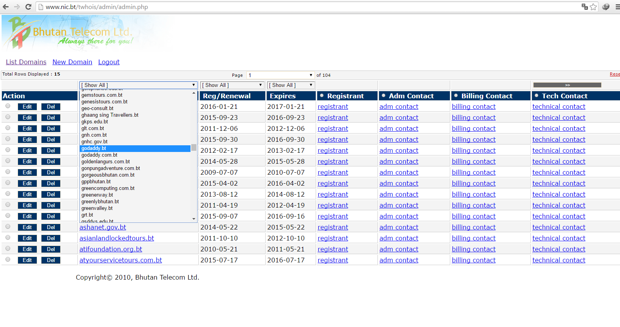This screenshot has height=327, width=620.
Task: Select gorgeousbhutan.com.bt in the dropdown list
Action: pyautogui.click(x=135, y=175)
